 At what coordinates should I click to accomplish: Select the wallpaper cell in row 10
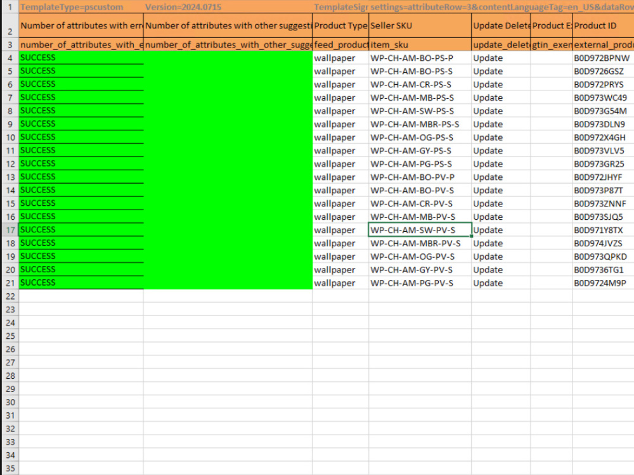[x=340, y=137]
